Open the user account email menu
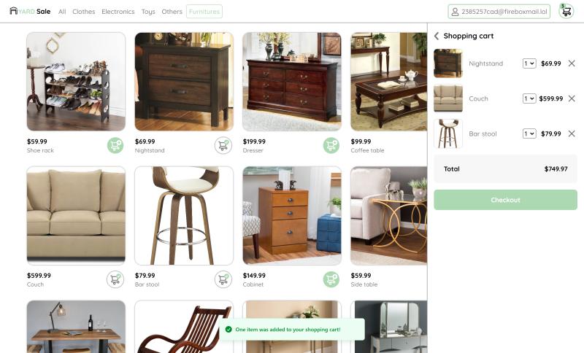 coord(499,12)
